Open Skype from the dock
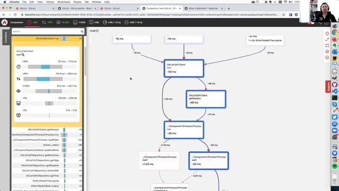The image size is (339, 191). point(335,104)
